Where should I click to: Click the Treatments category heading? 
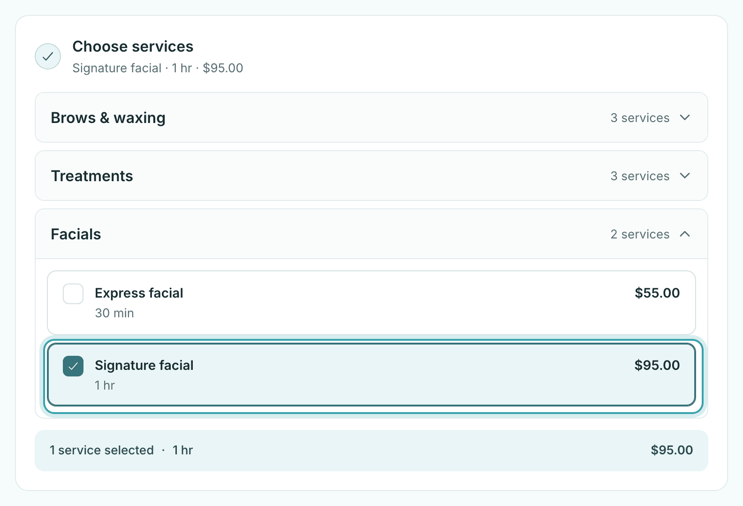point(92,176)
